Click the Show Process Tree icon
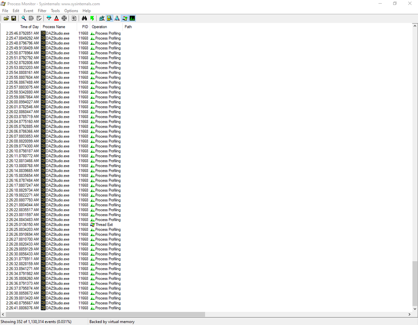The height and width of the screenshot is (325, 418). [74, 18]
